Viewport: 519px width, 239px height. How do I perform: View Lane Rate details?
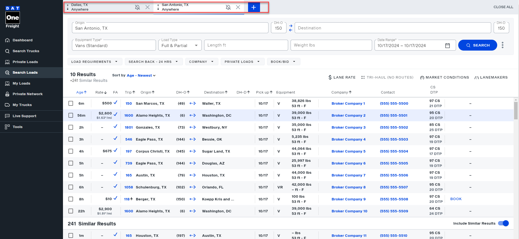pyautogui.click(x=342, y=77)
